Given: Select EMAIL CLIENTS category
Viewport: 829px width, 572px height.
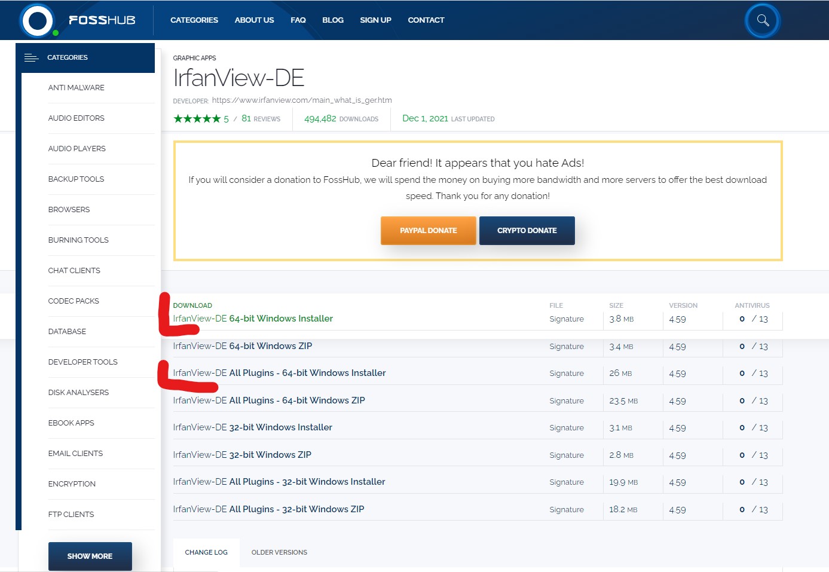Looking at the screenshot, I should pyautogui.click(x=75, y=454).
